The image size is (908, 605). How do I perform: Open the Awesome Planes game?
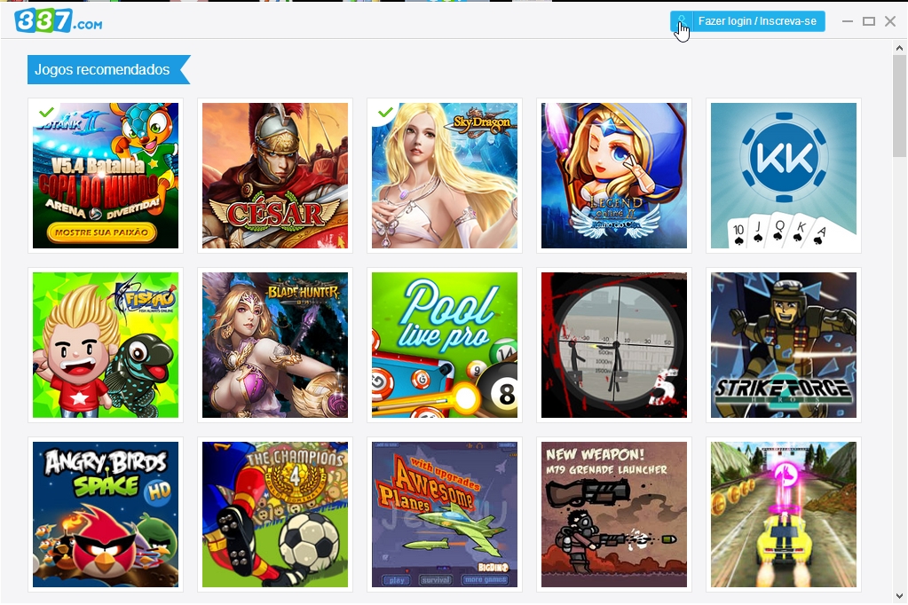click(445, 515)
